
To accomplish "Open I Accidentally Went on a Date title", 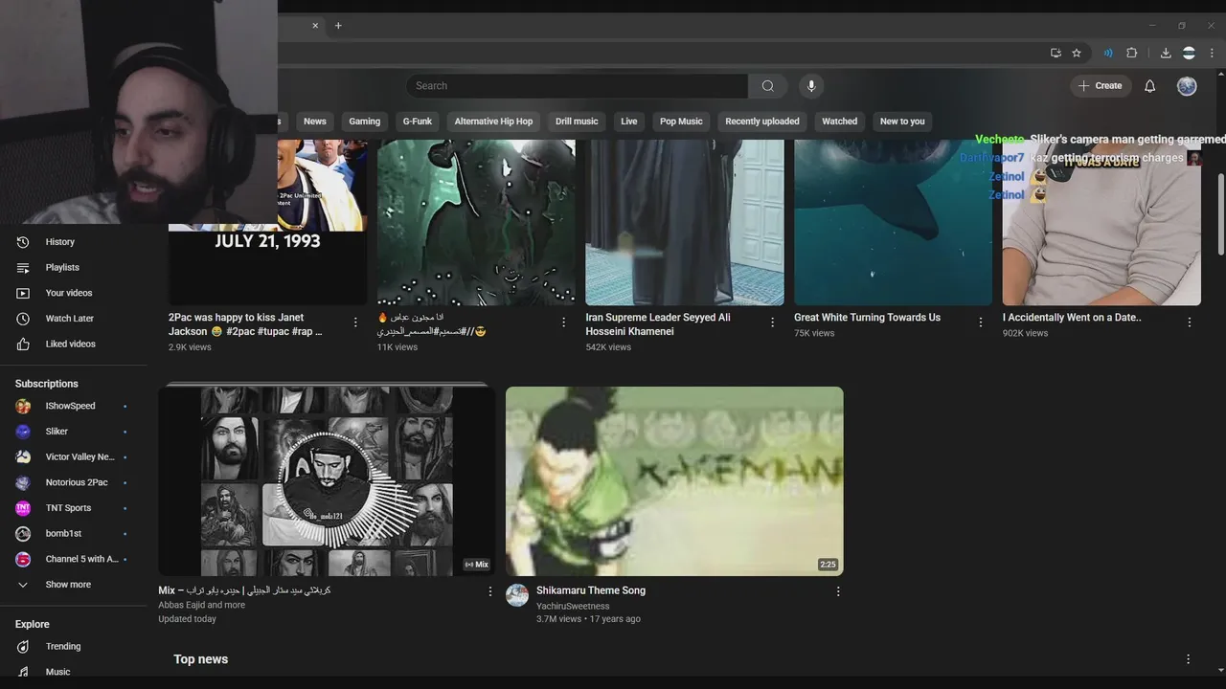I will pos(1072,318).
